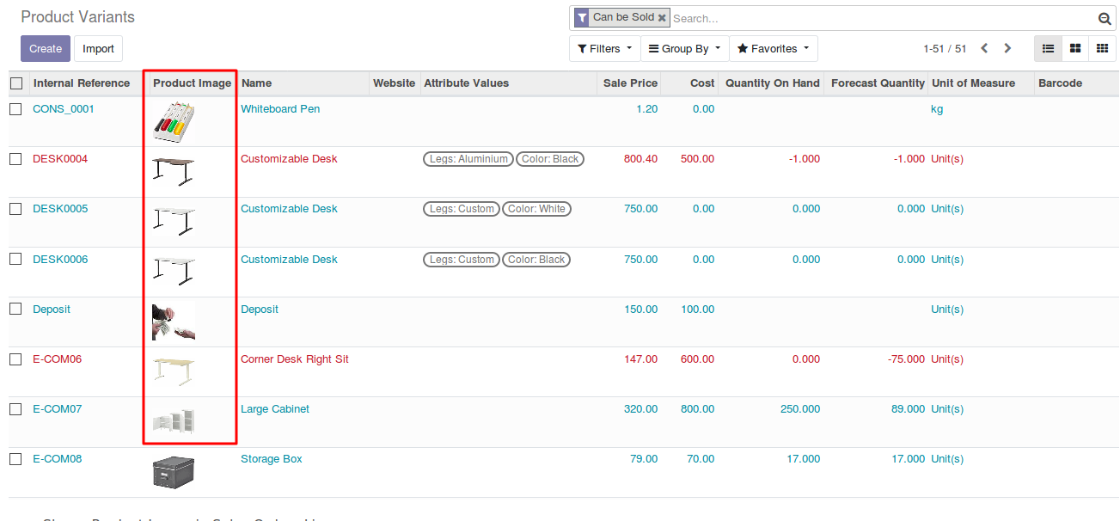The image size is (1120, 521).
Task: Switch to kanban view
Action: (1074, 49)
